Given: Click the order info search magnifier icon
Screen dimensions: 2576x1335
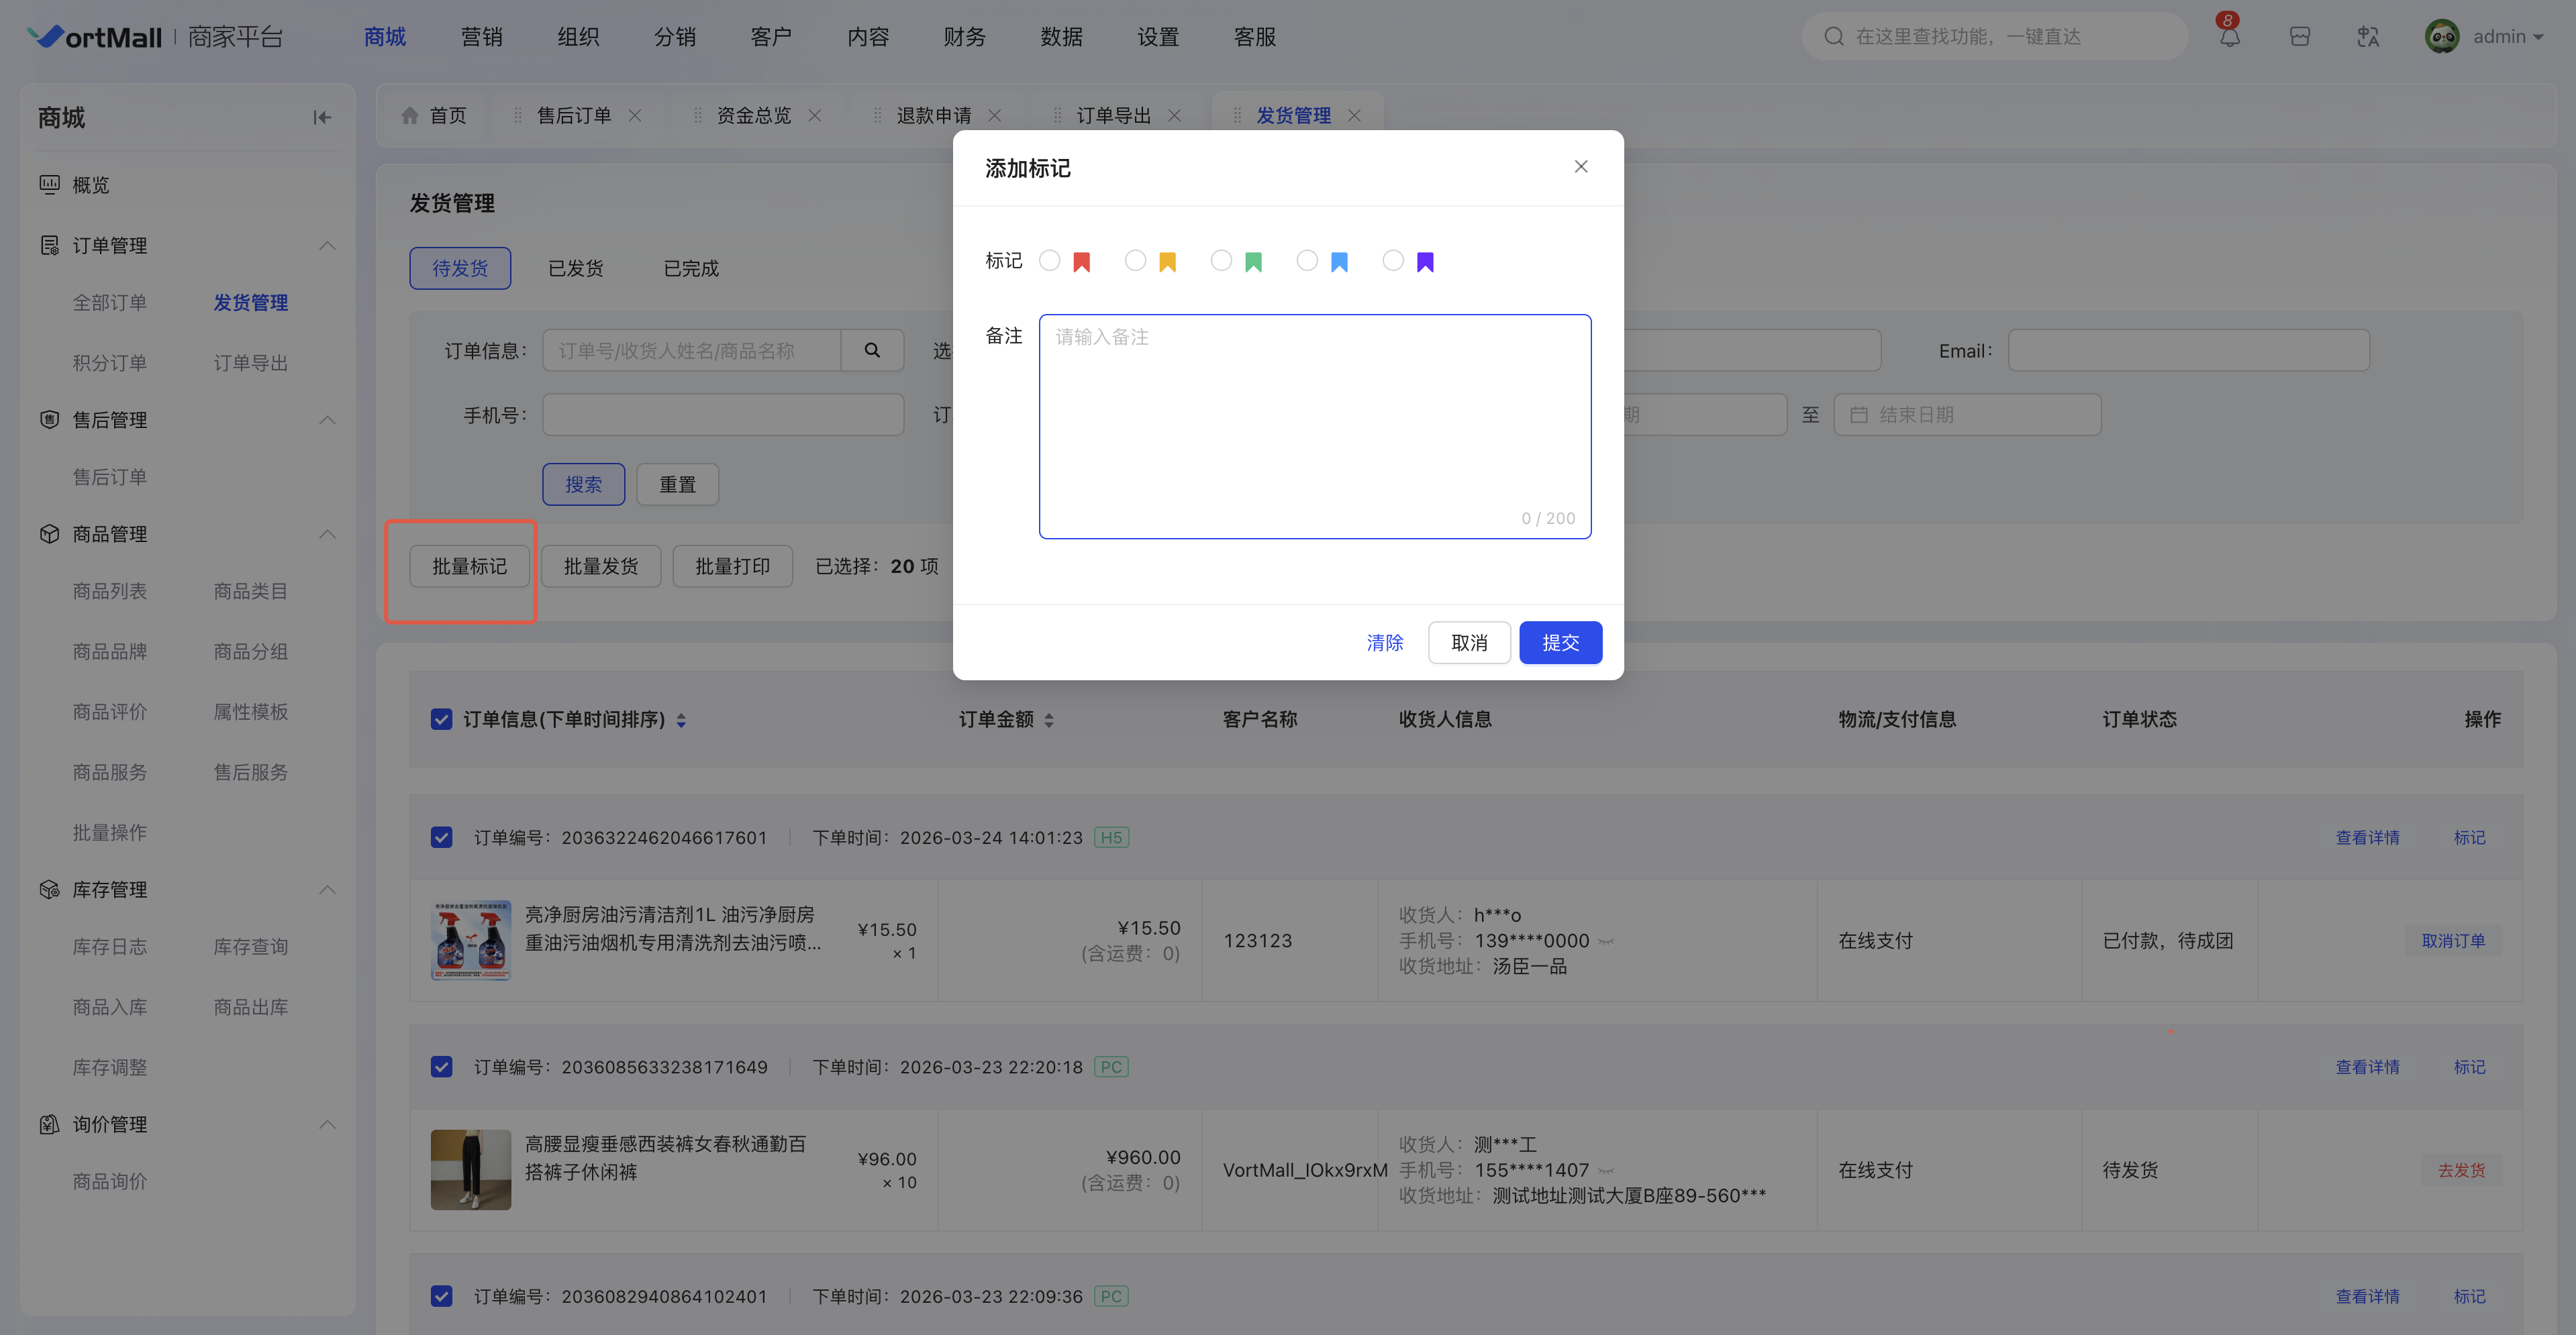Looking at the screenshot, I should click(x=872, y=351).
